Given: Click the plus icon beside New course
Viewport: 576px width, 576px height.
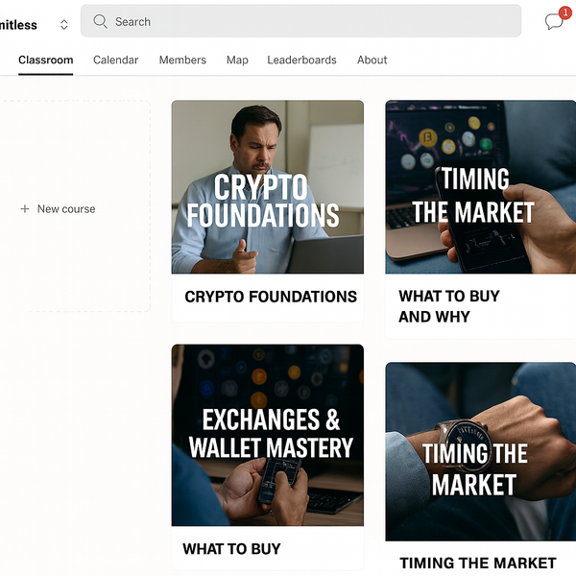Looking at the screenshot, I should click(x=25, y=208).
